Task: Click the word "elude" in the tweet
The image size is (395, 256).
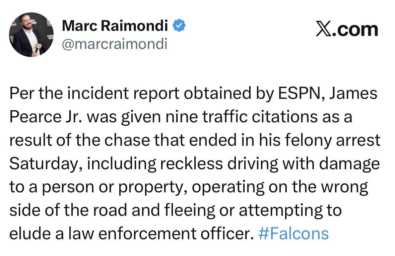Action: 28,234
